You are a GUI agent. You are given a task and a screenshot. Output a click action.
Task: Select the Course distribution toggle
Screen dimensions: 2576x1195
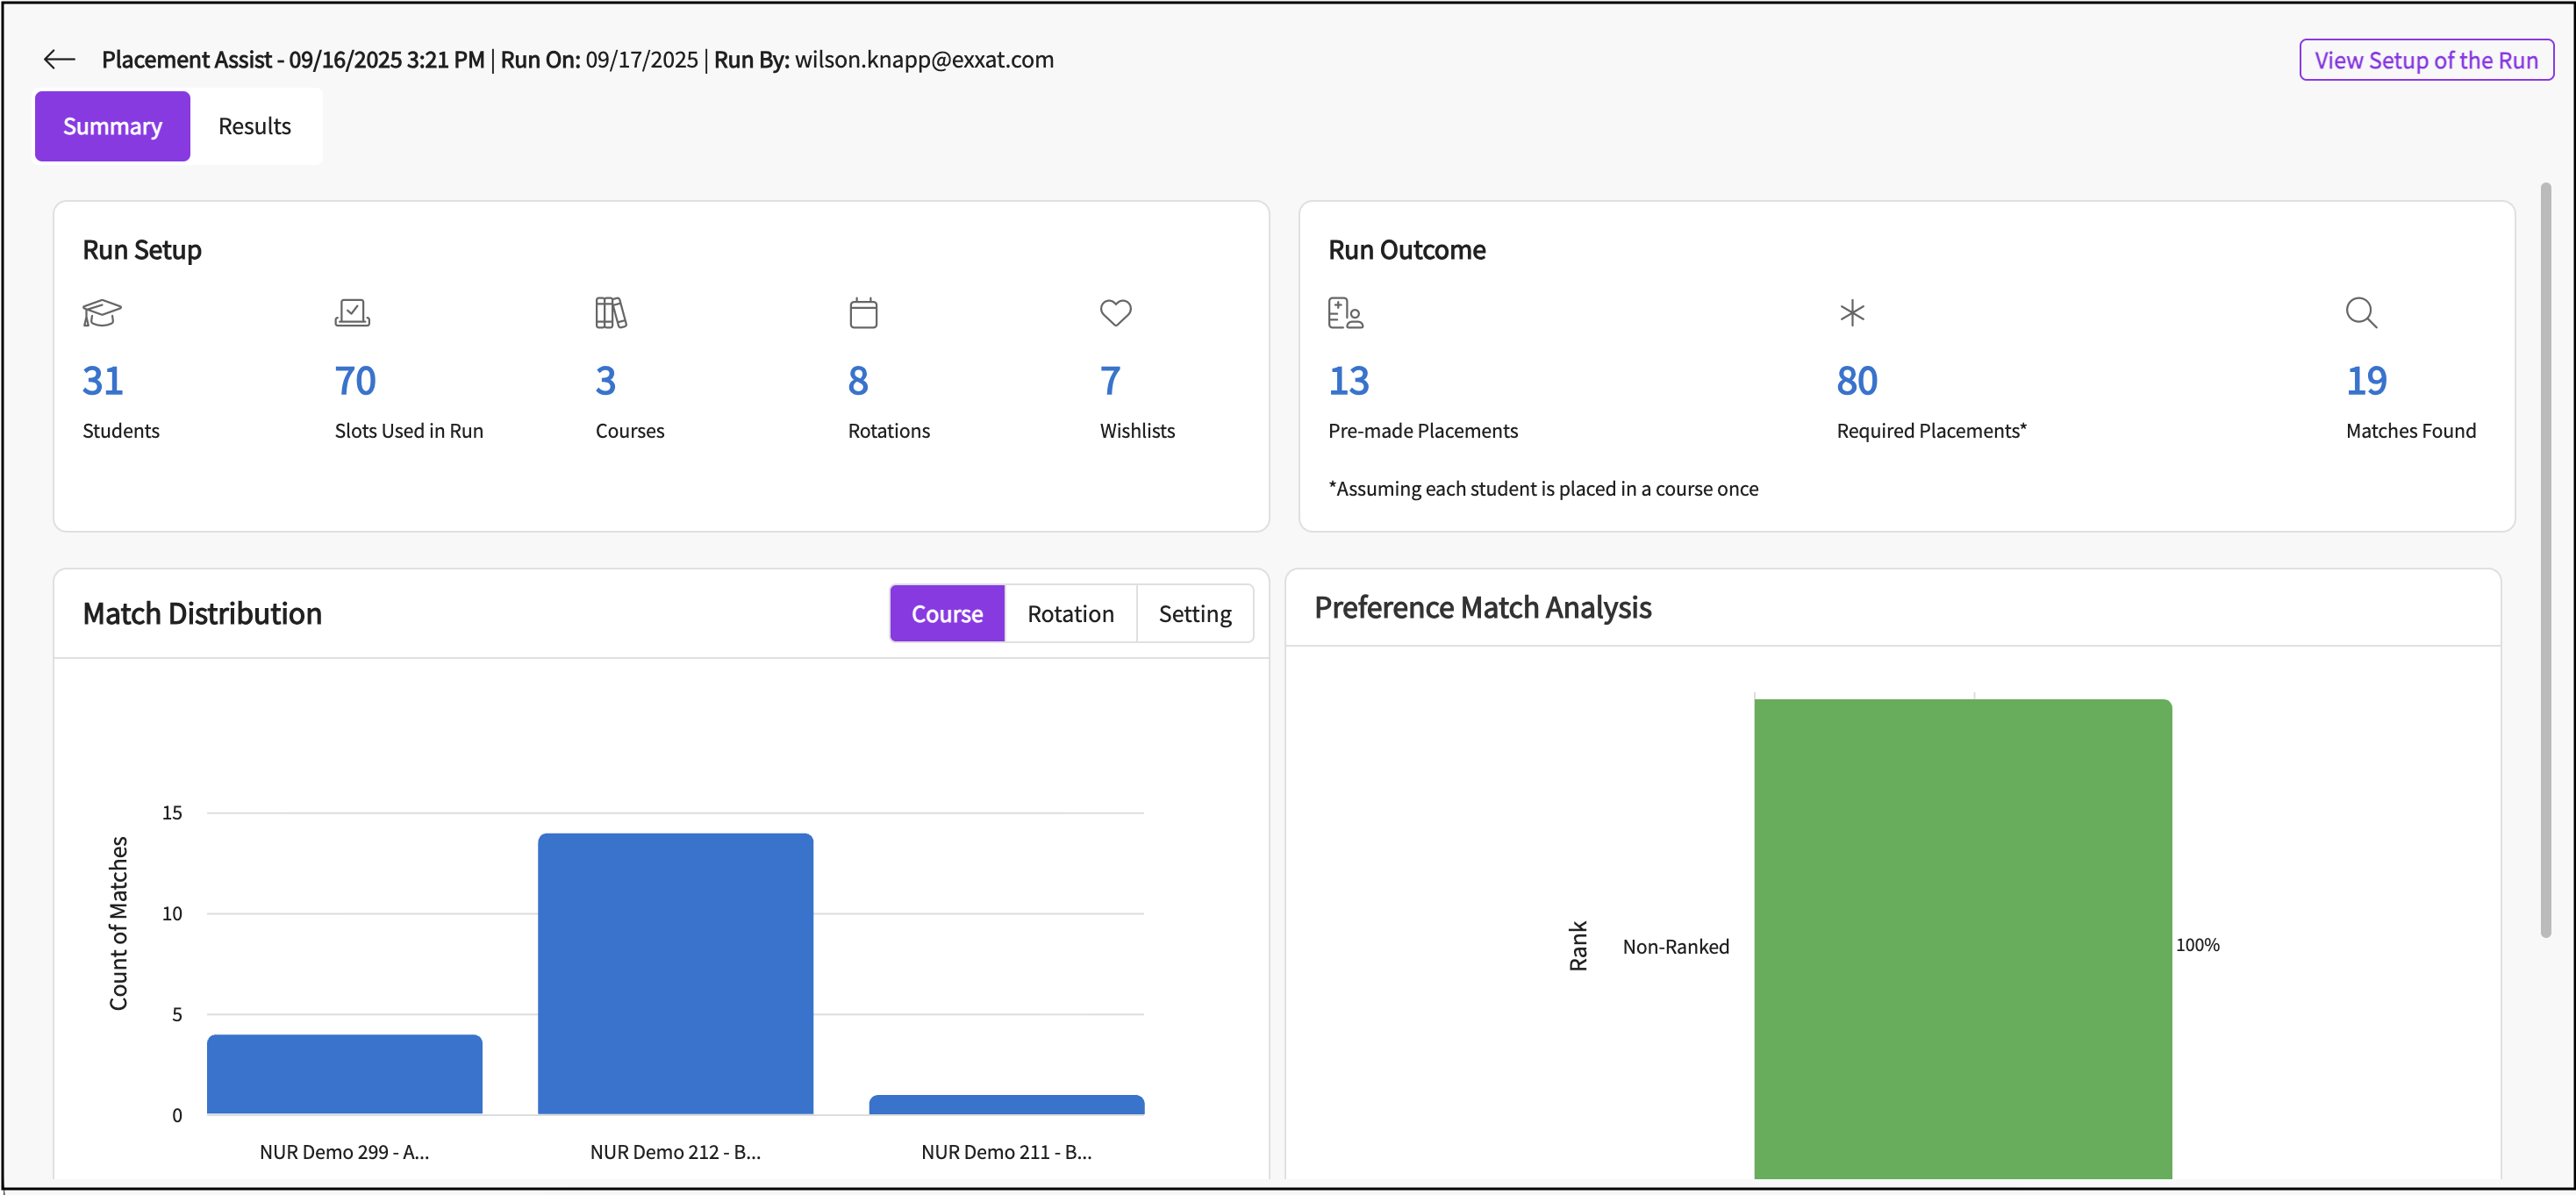(946, 614)
